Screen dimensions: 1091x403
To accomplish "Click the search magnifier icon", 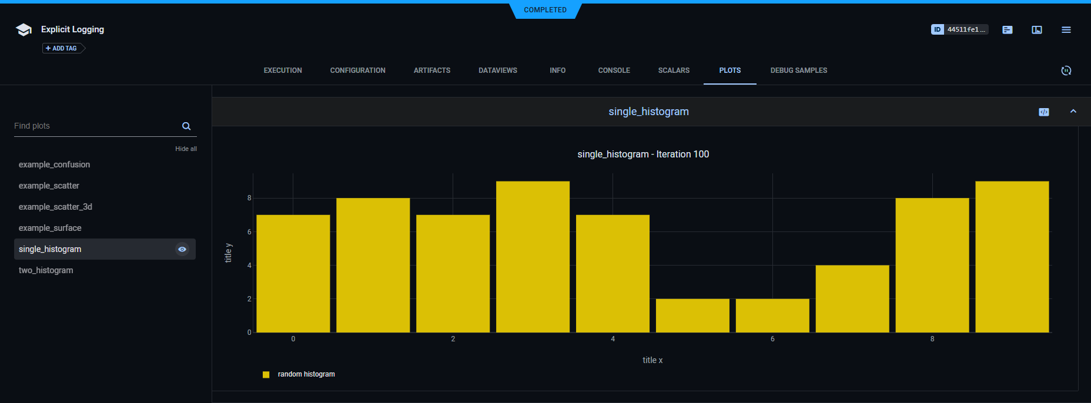I will [x=186, y=126].
